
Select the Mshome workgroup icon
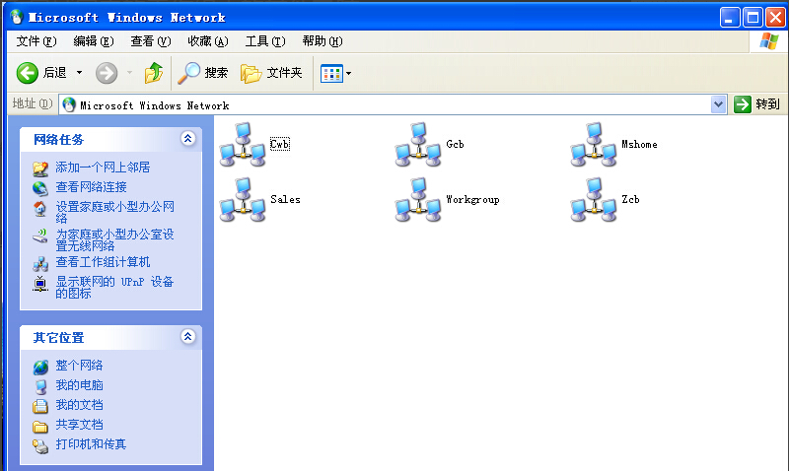(592, 145)
